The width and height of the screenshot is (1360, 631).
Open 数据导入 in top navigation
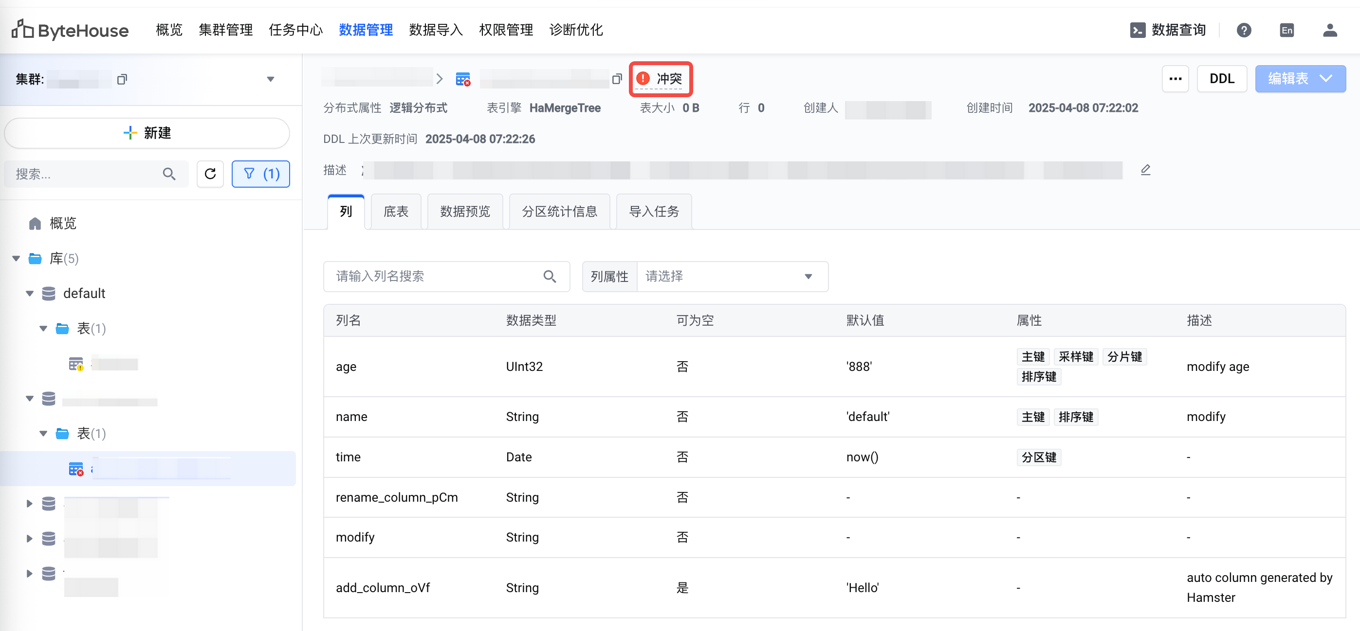436,30
